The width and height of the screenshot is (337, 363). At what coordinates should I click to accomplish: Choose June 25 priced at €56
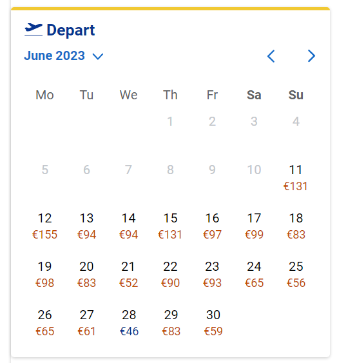pos(296,274)
